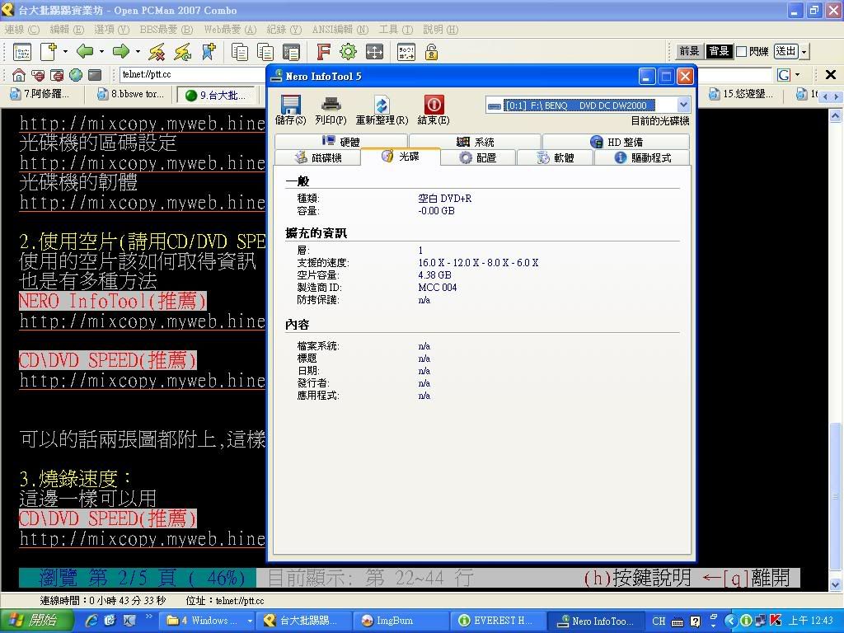The width and height of the screenshot is (844, 633).
Task: Click the Refresh (重新整理) icon in InfoTool
Action: [382, 105]
